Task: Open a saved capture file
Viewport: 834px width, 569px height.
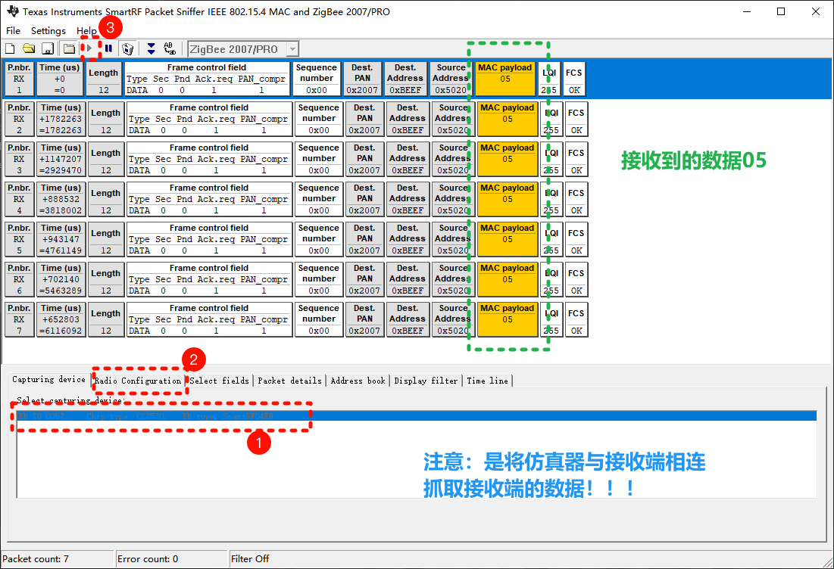Action: (x=29, y=49)
